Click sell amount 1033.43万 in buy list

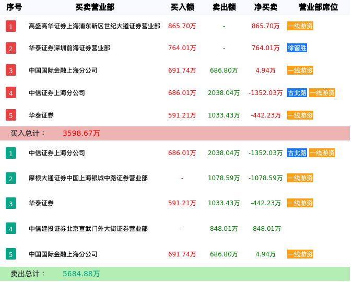(x=224, y=115)
